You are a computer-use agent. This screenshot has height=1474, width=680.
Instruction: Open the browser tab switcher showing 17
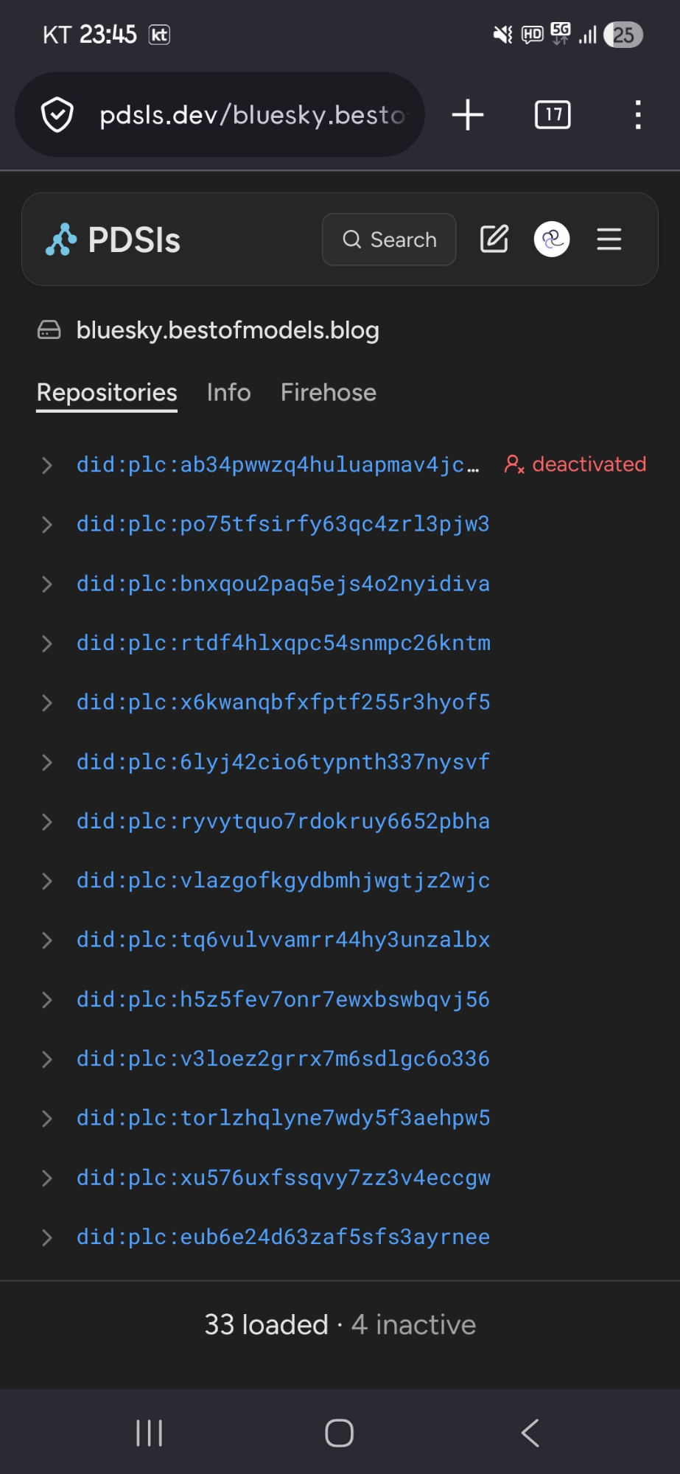(x=553, y=115)
